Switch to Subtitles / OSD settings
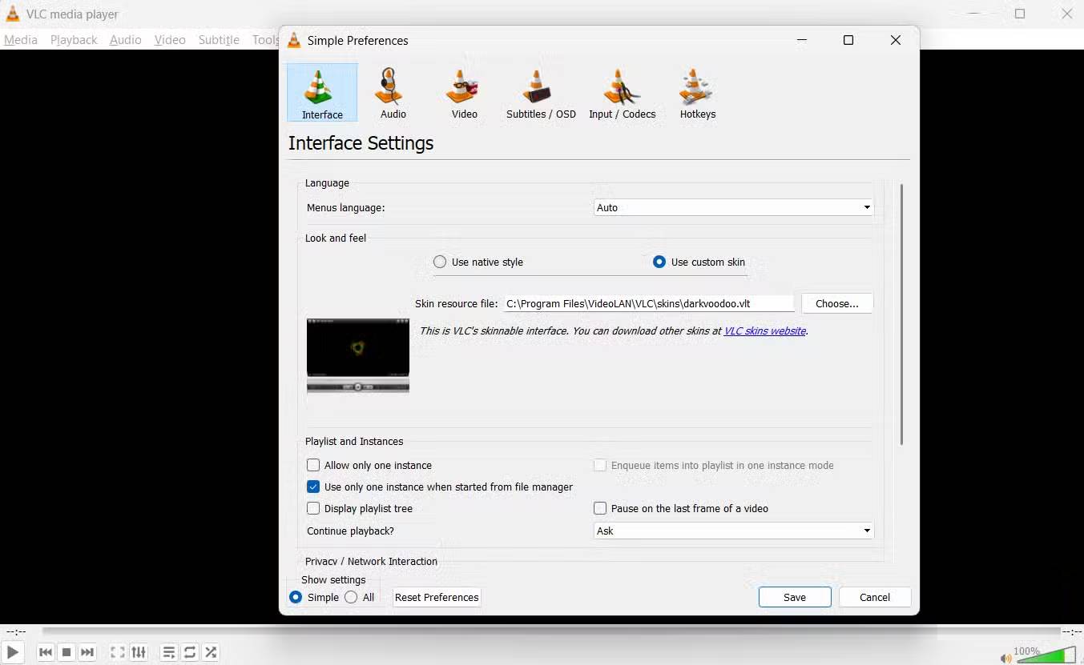 point(540,92)
